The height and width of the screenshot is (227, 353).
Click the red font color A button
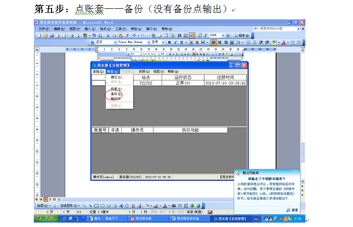284,42
